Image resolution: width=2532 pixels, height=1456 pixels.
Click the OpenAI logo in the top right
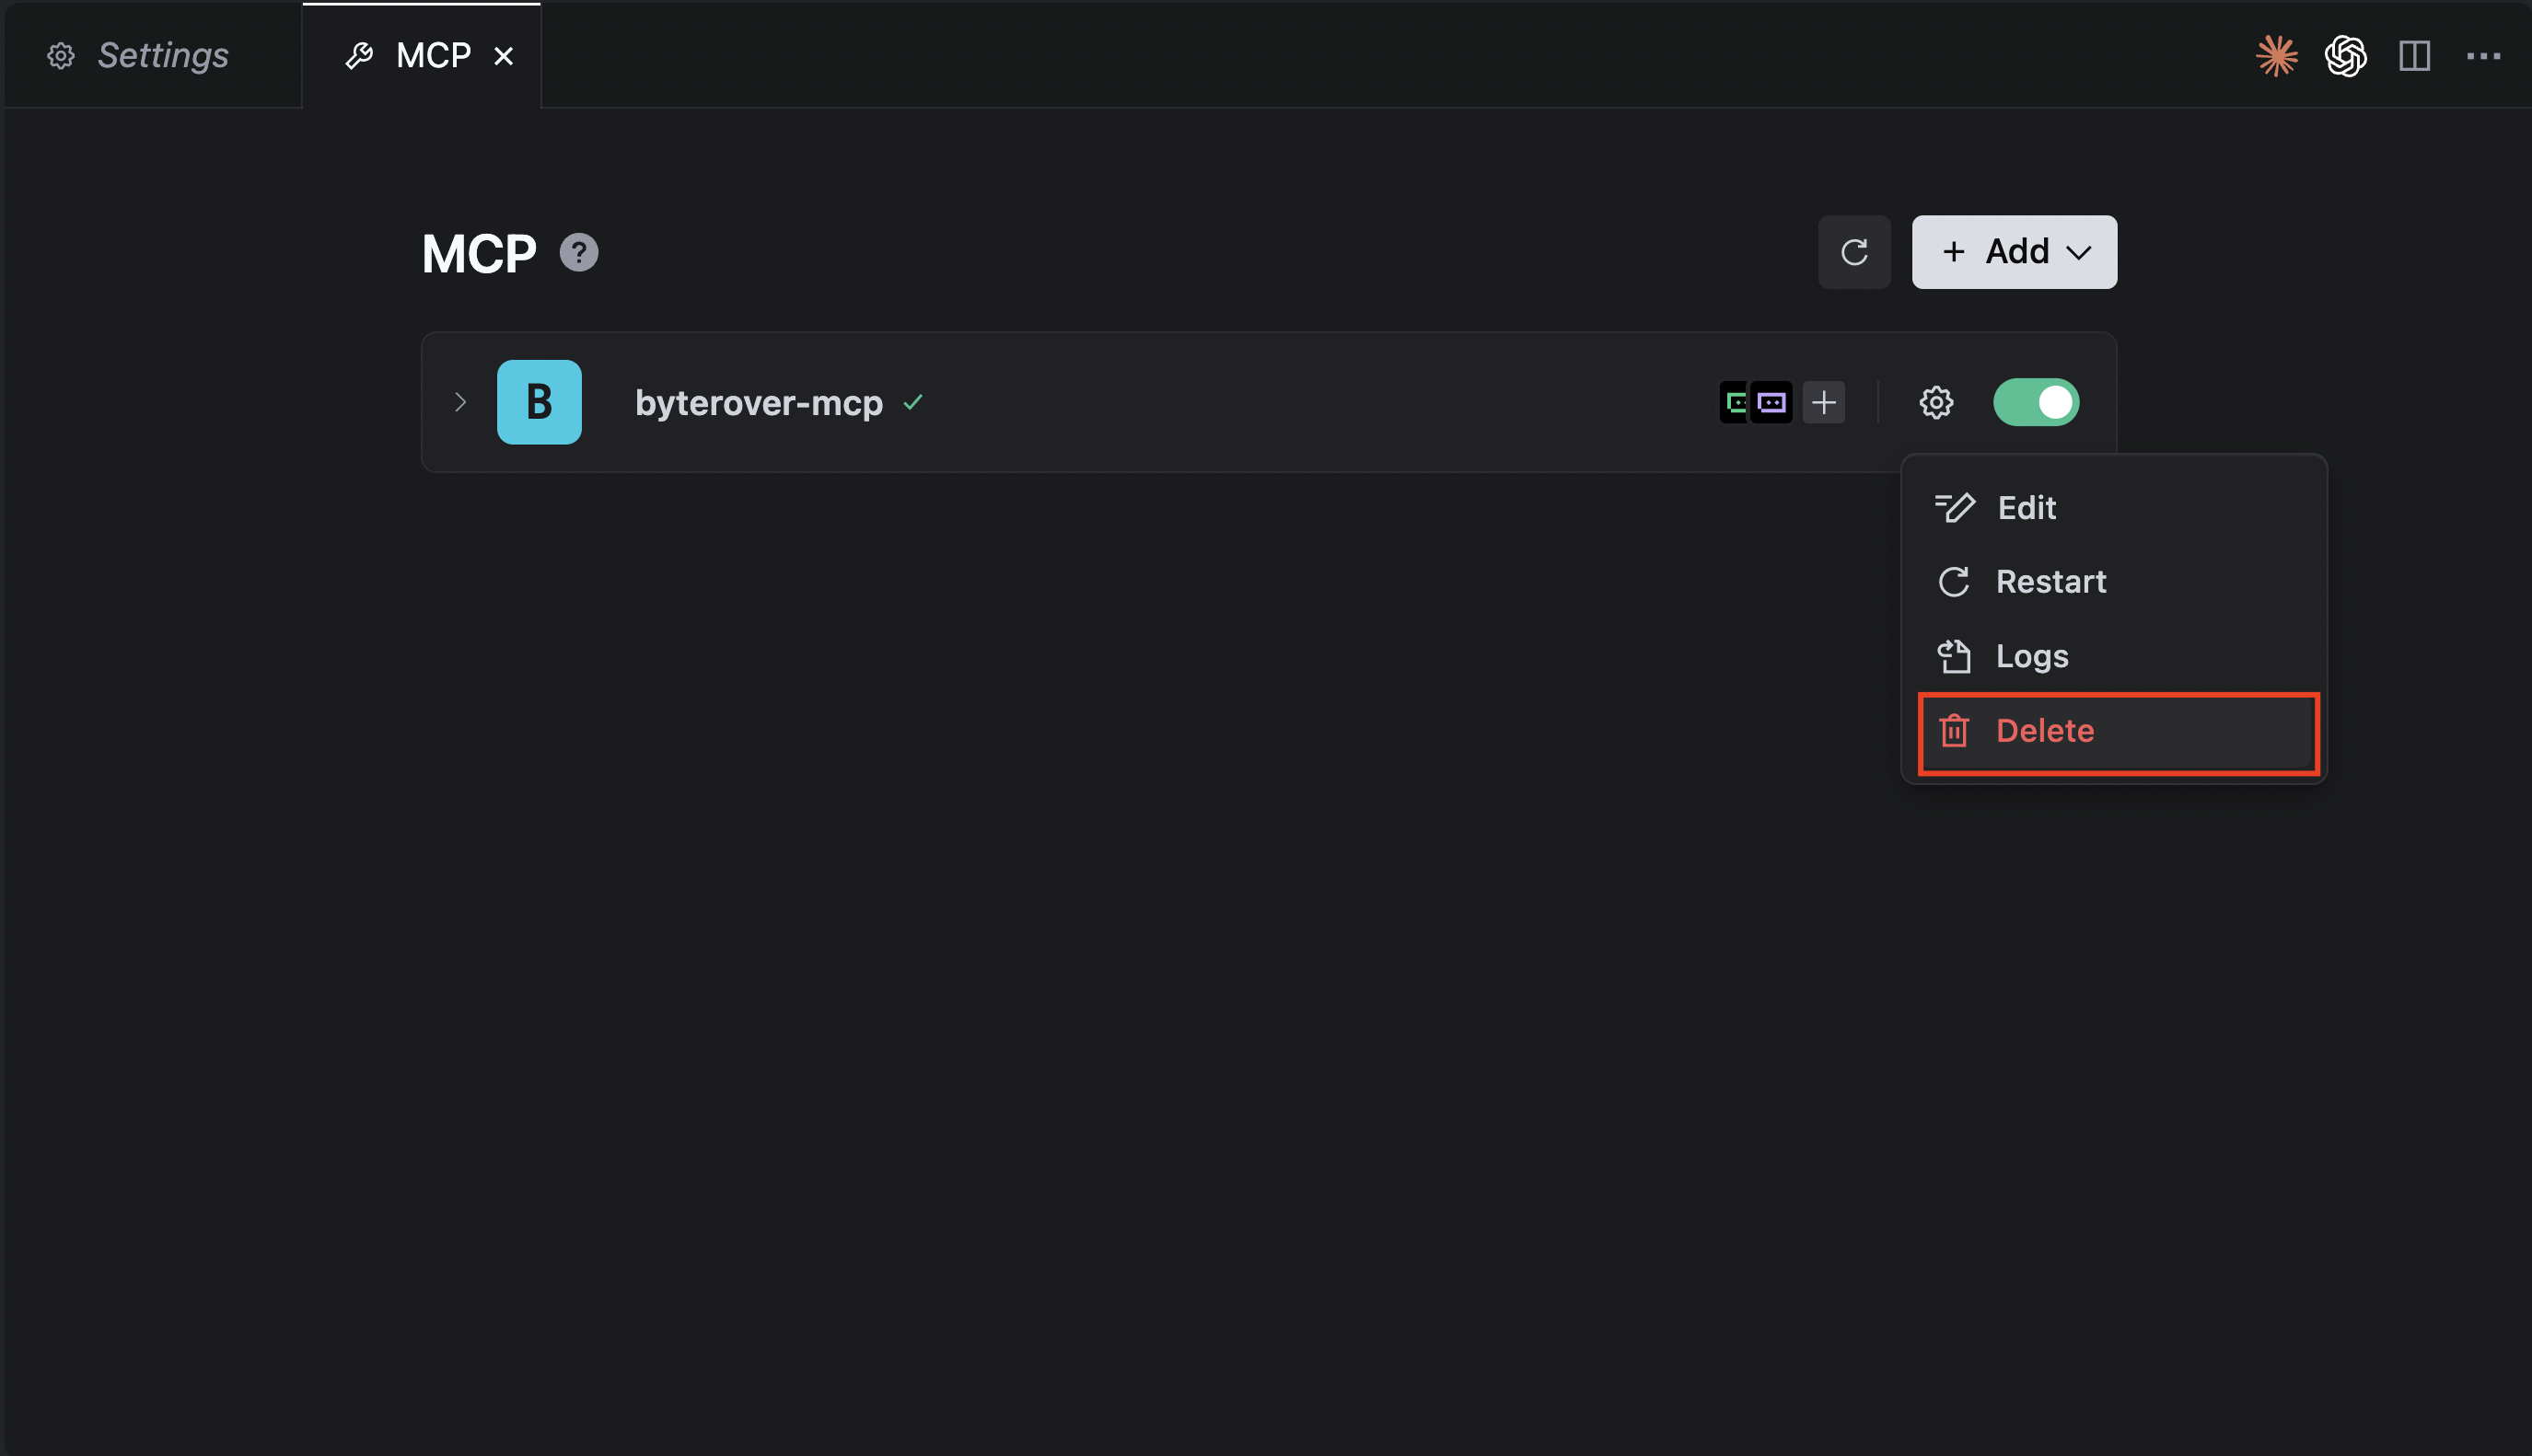click(x=2346, y=55)
